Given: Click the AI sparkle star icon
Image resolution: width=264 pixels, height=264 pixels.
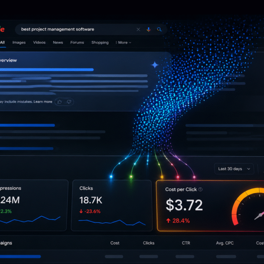Looking at the screenshot, I should 155,65.
